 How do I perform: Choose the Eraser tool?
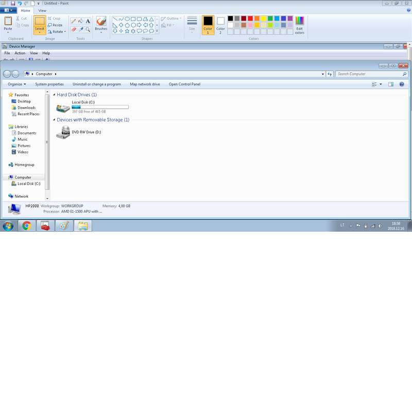(73, 29)
